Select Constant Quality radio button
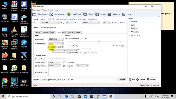Screen dimensions: 176x99 66,38
